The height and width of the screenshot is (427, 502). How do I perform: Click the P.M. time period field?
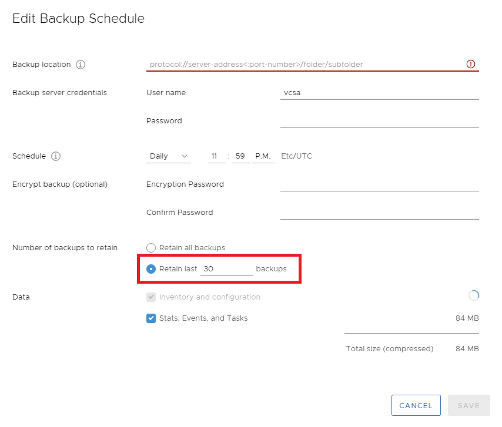point(263,156)
